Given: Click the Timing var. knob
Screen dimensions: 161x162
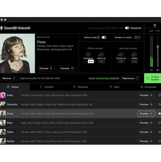Looking at the screenshot, I should (x=121, y=55).
